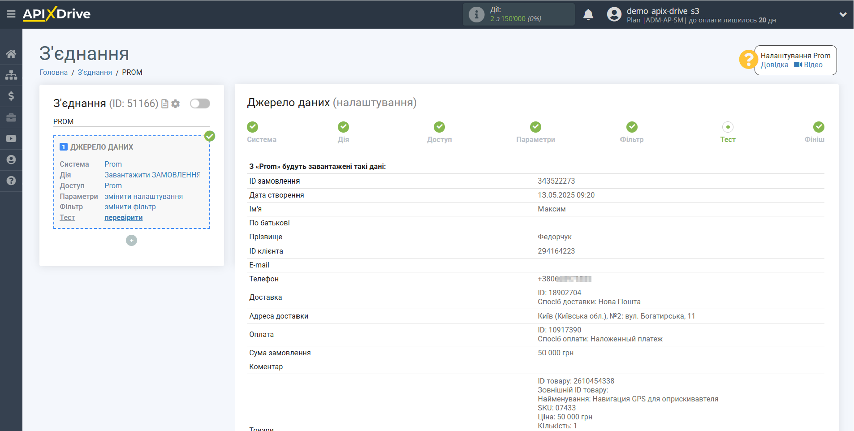Screen dimensions: 854x431
Task: Click delivery ID: 18902704 text
Action: tap(560, 293)
